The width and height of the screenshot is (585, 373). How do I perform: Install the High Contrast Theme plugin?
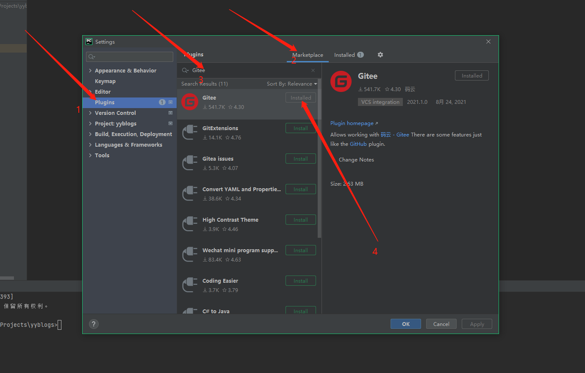300,219
